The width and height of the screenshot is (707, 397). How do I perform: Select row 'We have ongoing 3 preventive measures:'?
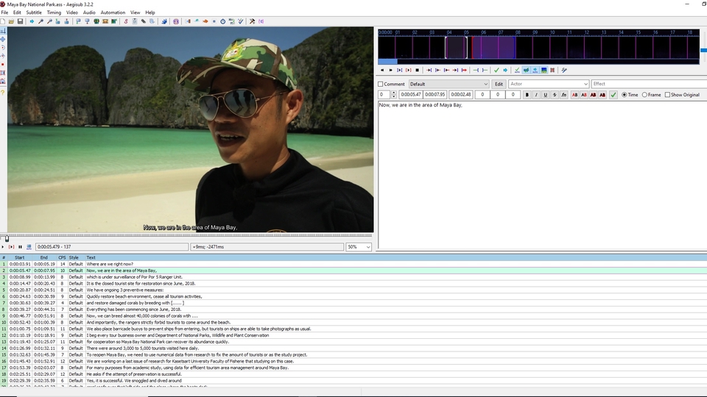353,290
